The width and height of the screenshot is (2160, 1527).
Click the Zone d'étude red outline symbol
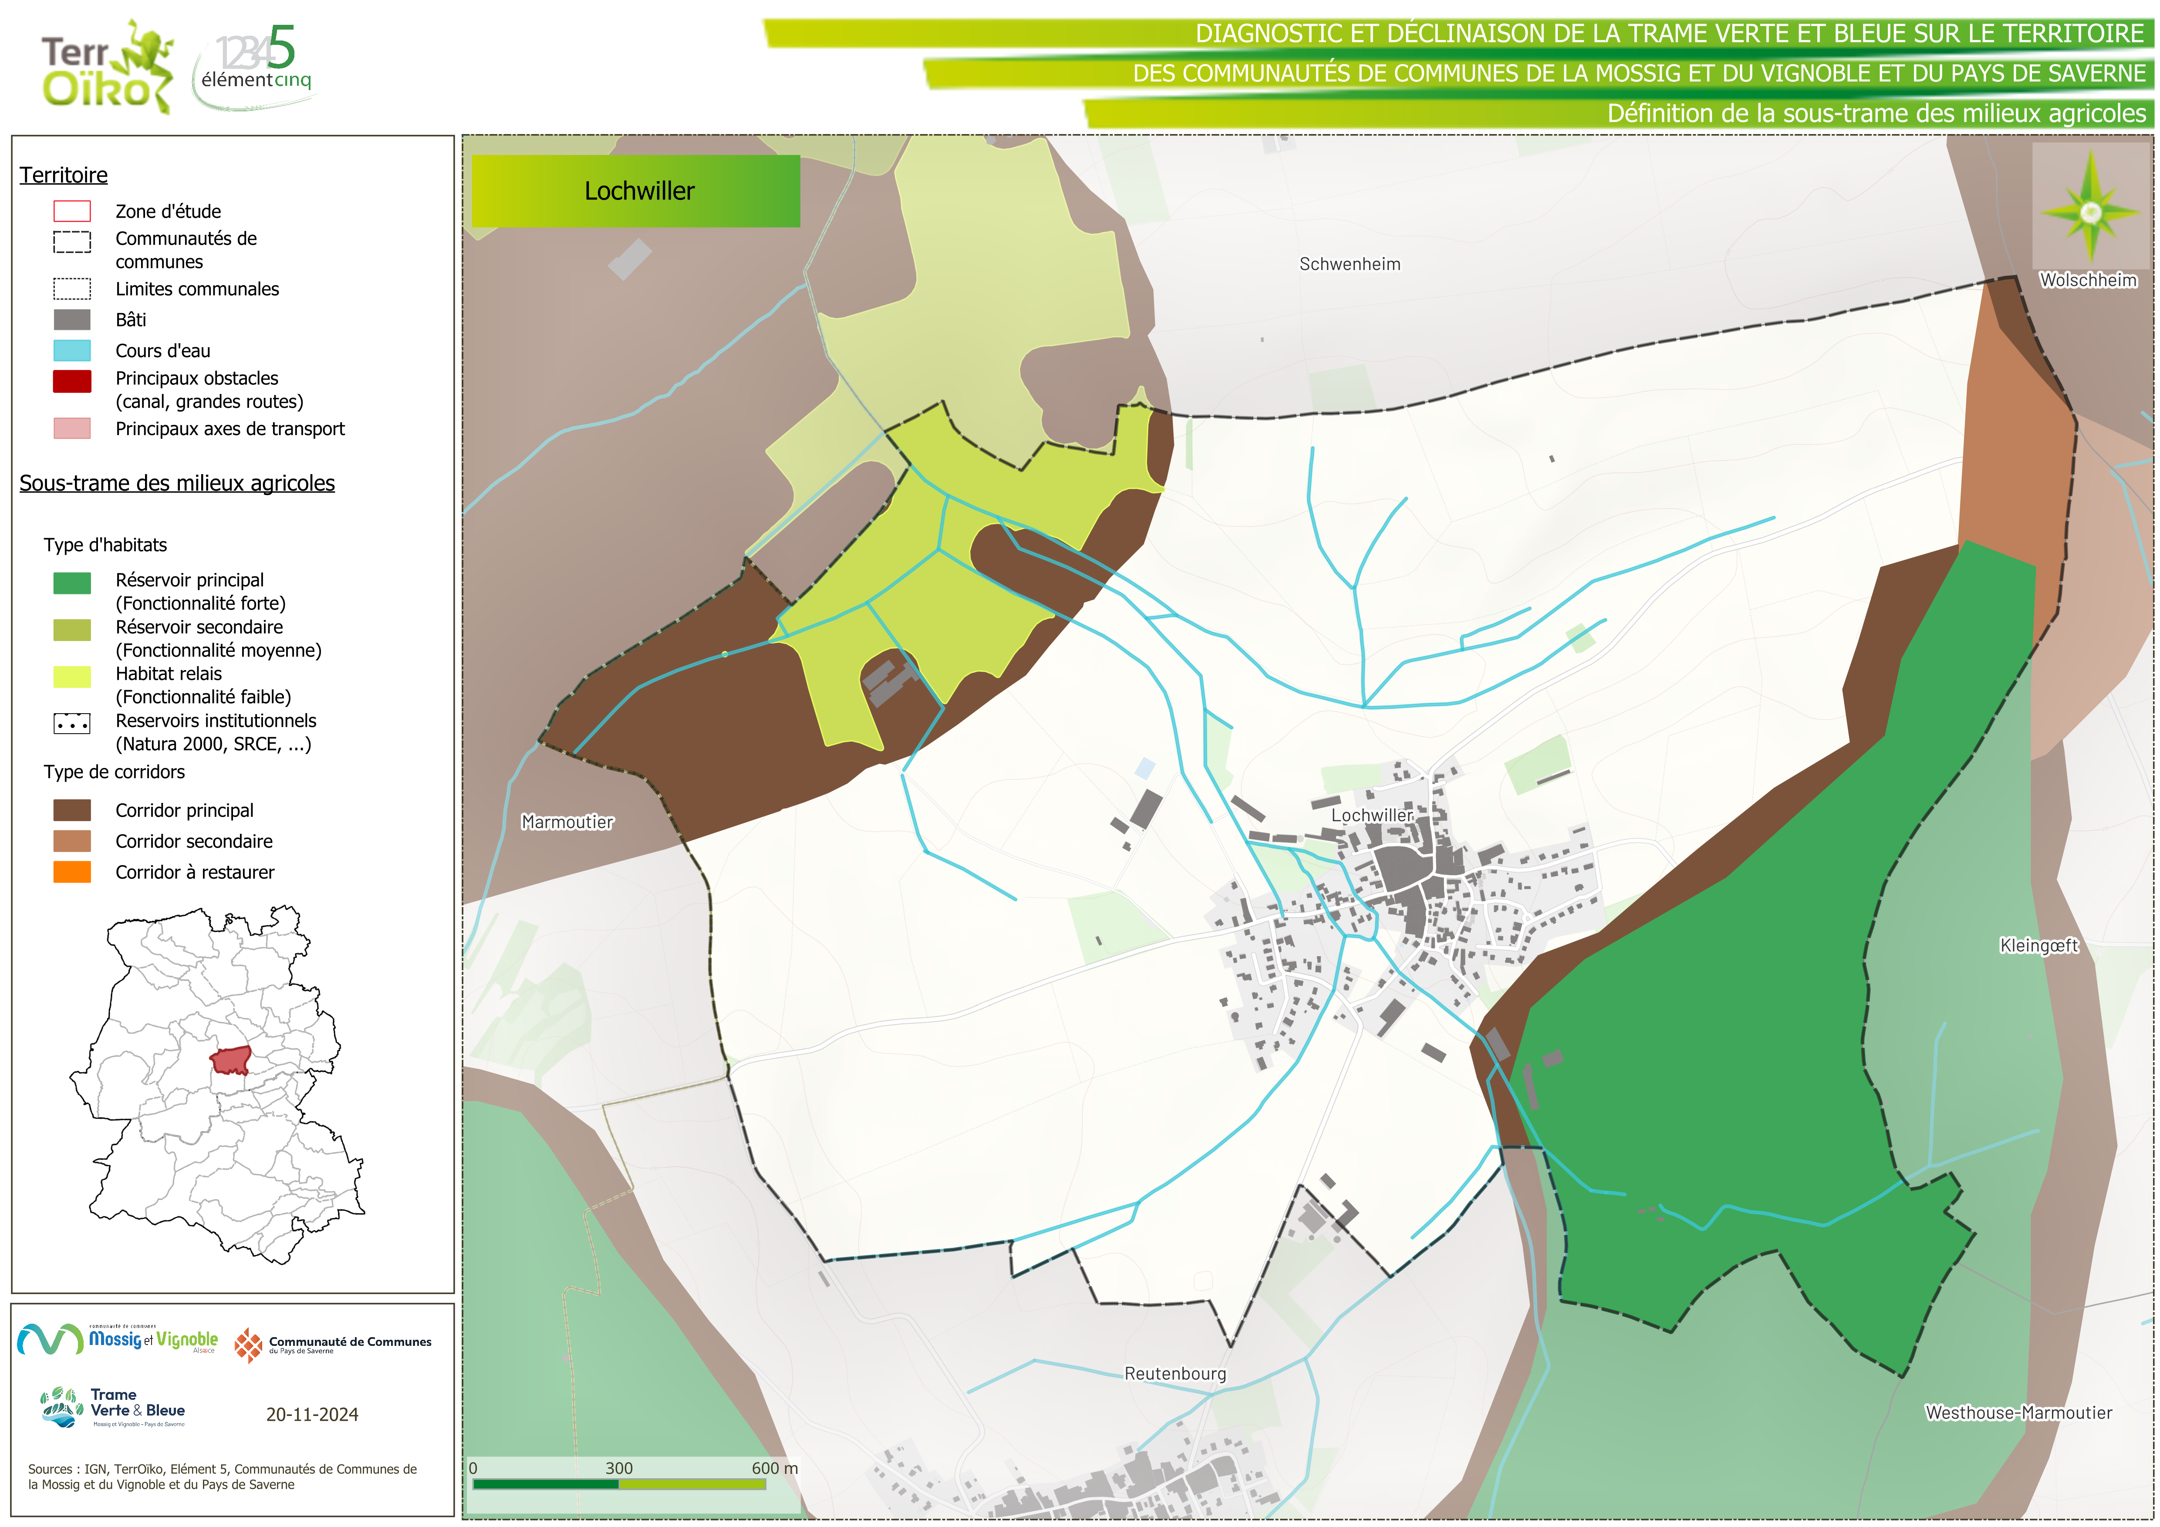pos(71,211)
